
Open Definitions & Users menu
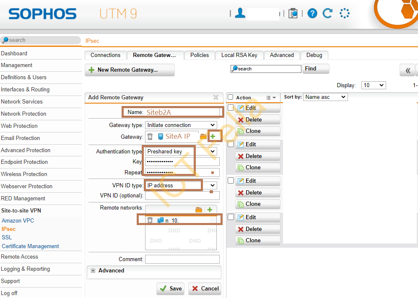(24, 77)
